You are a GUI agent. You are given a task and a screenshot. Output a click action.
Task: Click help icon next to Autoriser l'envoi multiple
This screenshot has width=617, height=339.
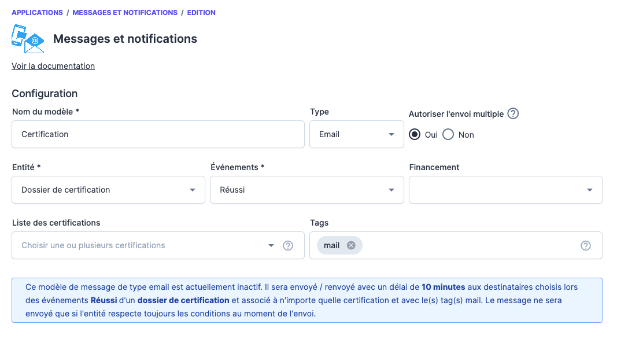(513, 114)
